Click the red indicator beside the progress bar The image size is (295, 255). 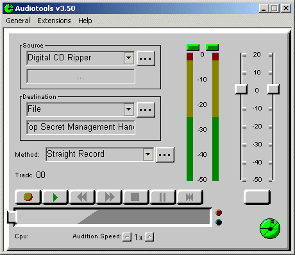[x=219, y=213]
